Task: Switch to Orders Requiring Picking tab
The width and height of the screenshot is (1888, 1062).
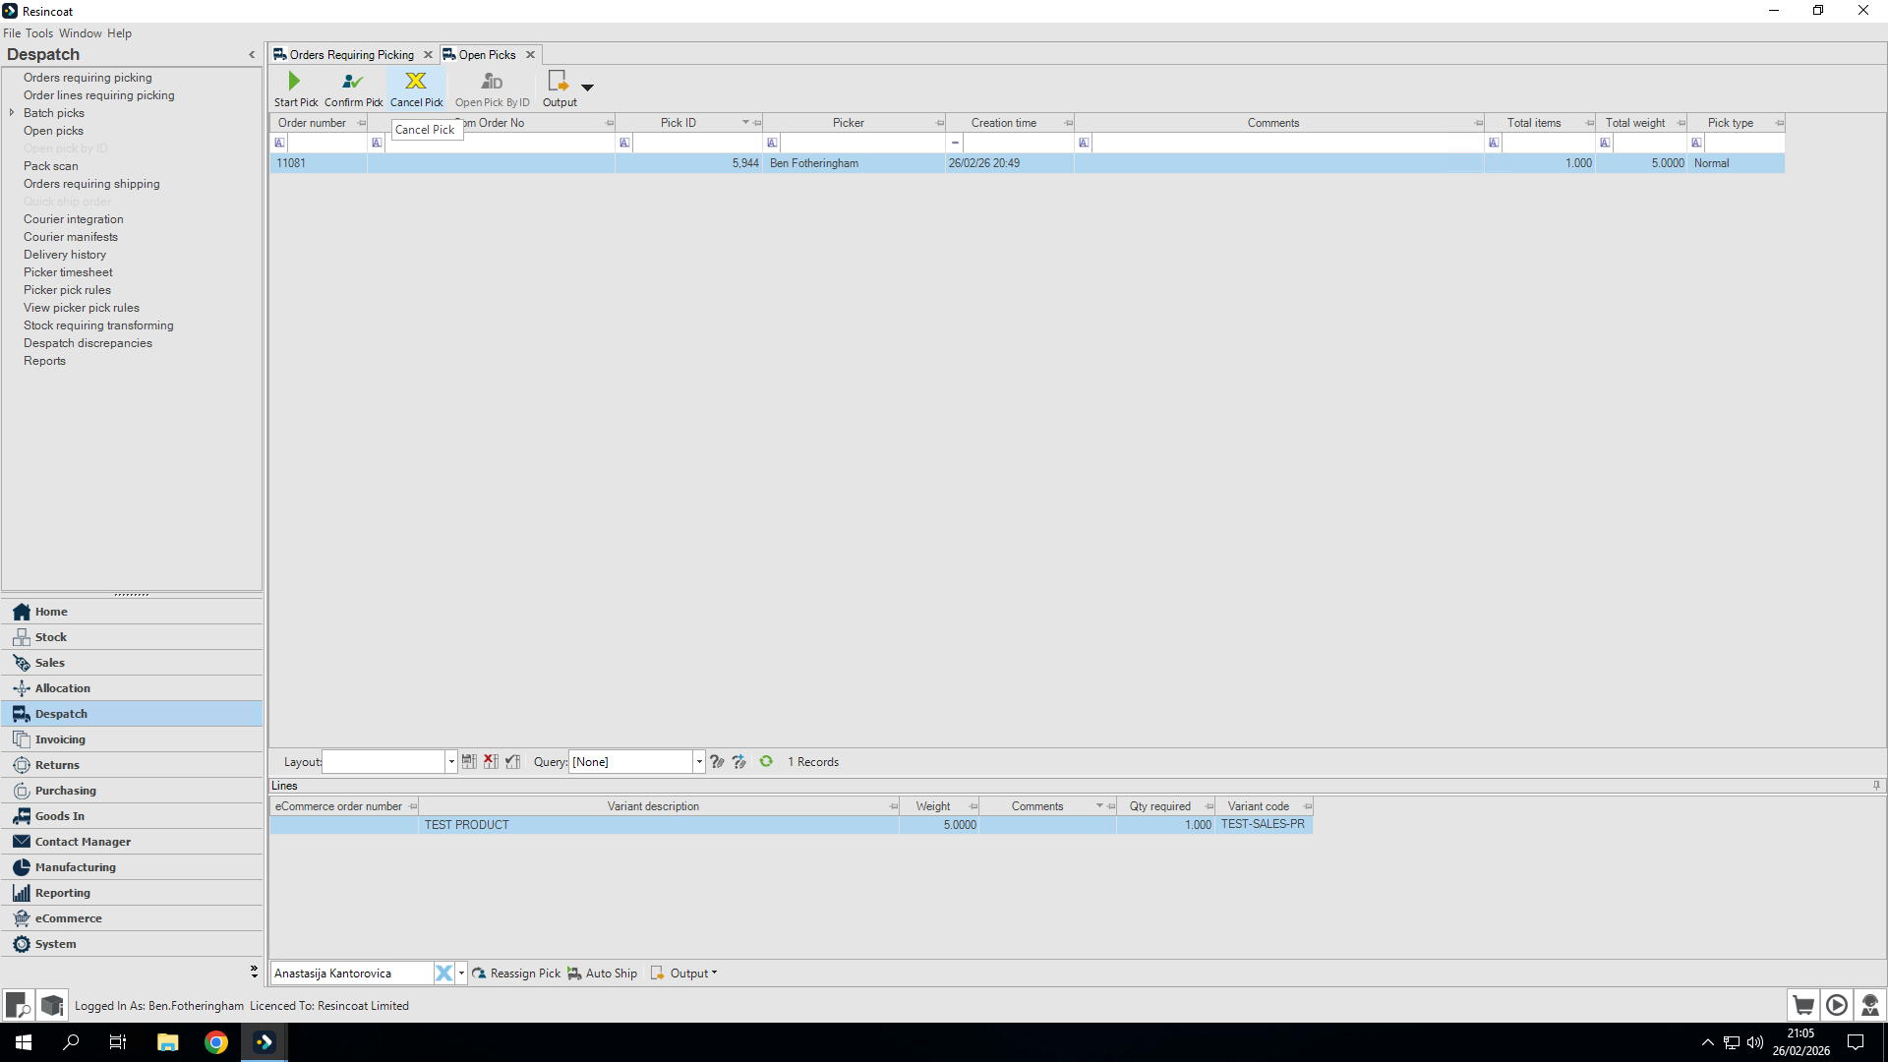Action: [x=351, y=55]
